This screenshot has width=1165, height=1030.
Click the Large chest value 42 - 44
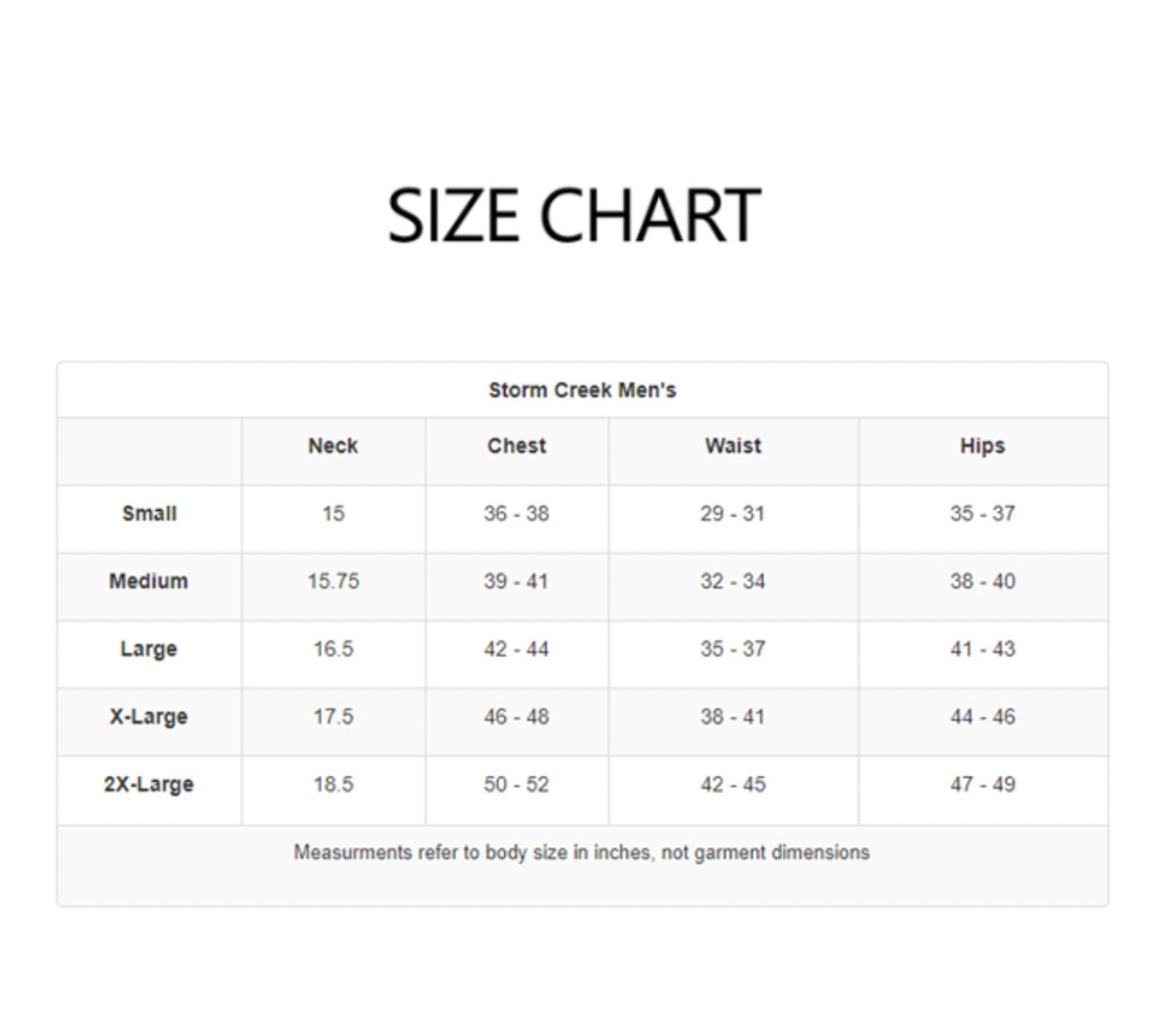pyautogui.click(x=516, y=649)
